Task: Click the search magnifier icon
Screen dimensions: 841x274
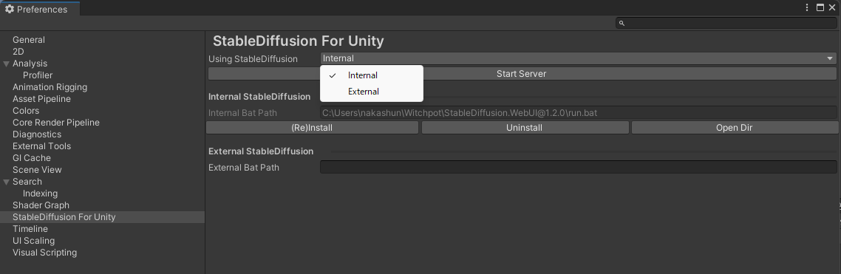Action: click(622, 23)
